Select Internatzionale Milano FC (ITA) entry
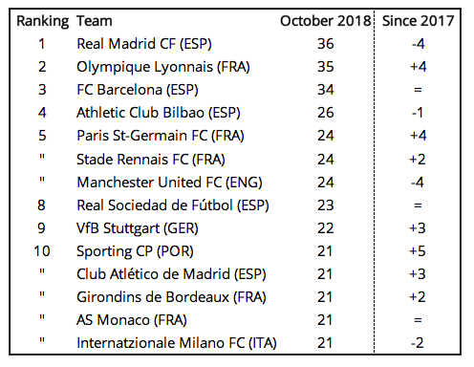The width and height of the screenshot is (474, 367). click(177, 343)
